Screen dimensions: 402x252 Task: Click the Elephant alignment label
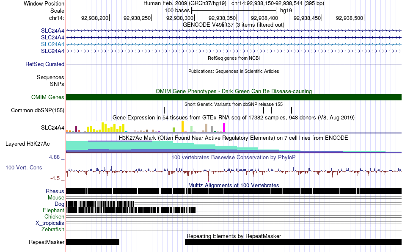tap(53, 210)
